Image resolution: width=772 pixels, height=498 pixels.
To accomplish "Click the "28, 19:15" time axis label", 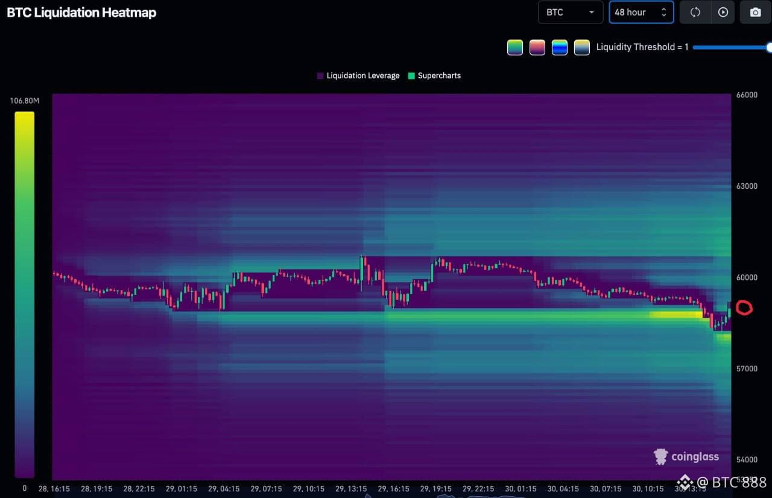I will pos(96,489).
